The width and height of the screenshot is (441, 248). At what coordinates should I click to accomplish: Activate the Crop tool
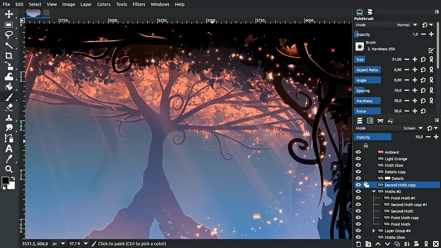coord(9,56)
